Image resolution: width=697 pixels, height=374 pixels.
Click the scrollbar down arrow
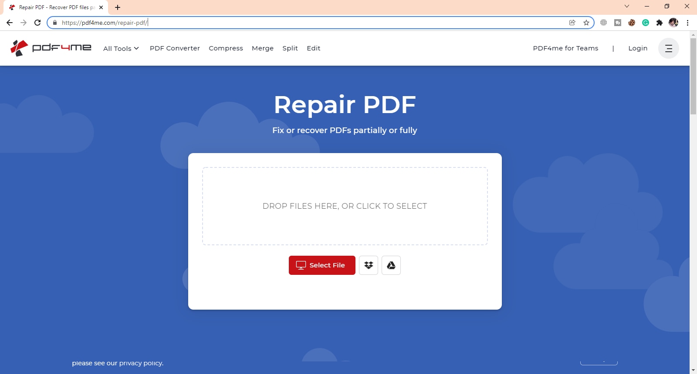click(694, 370)
